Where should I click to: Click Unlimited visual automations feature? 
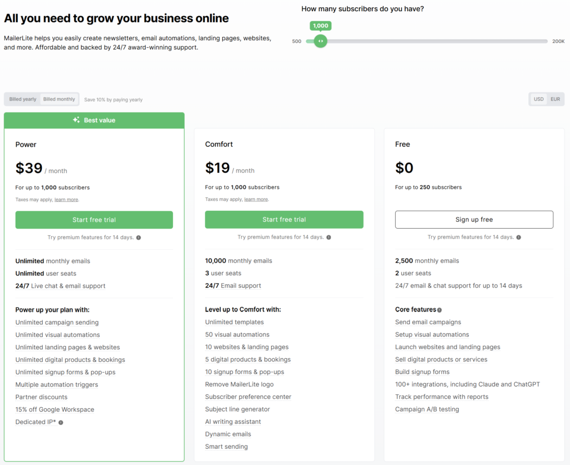pos(57,335)
